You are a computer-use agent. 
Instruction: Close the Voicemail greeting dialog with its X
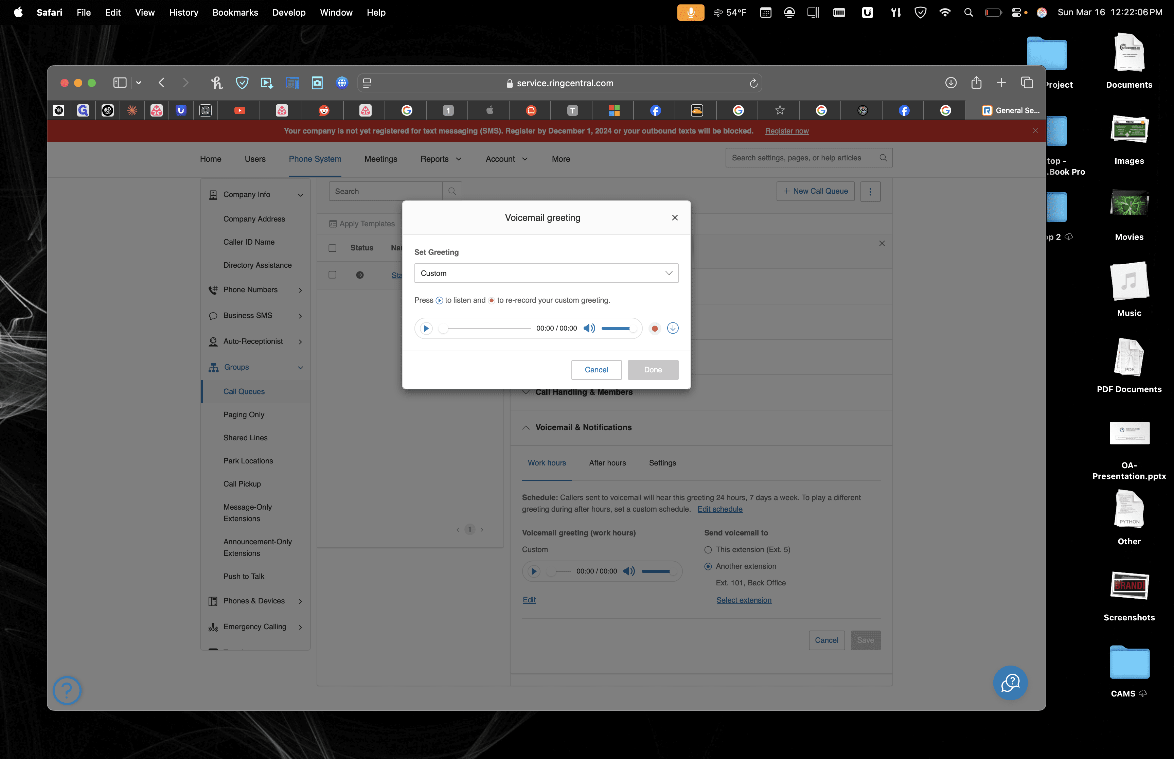click(675, 218)
